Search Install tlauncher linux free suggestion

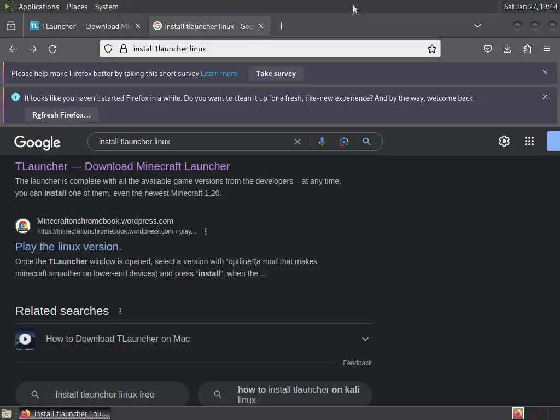click(102, 394)
